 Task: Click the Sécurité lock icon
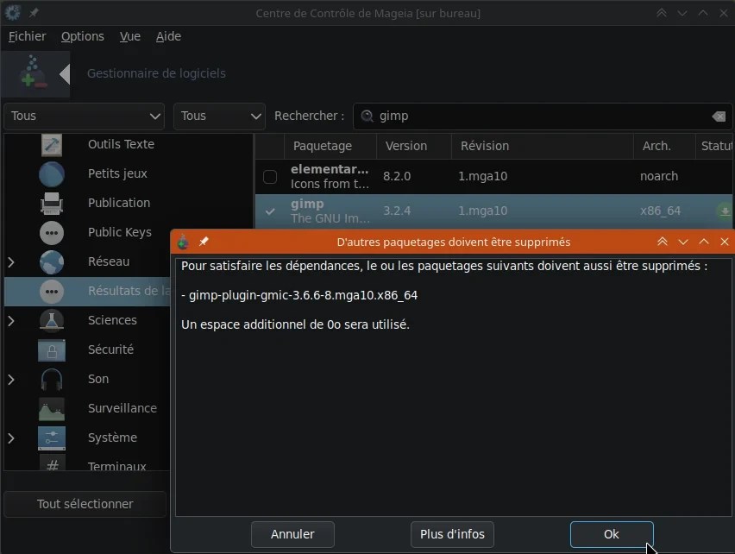coord(52,350)
